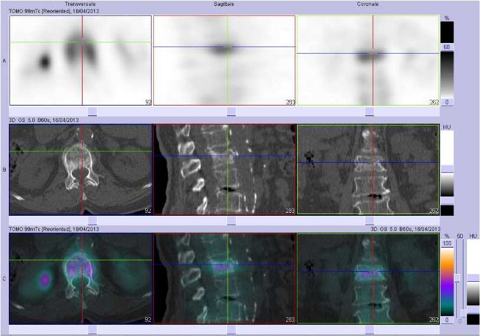480x336 pixels.
Task: Click the 50 label above the blending slider
Action: click(x=459, y=236)
